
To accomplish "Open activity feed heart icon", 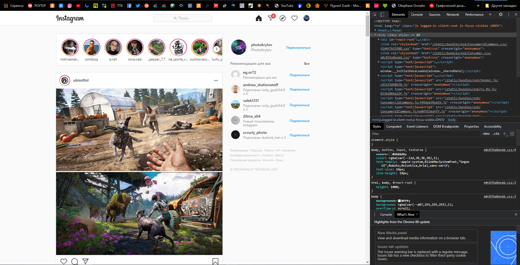I will (x=294, y=18).
